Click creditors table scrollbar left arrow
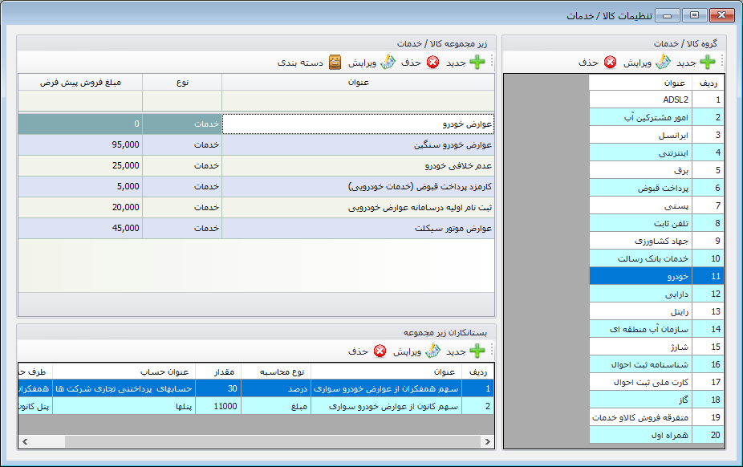This screenshot has width=743, height=467. (25, 442)
